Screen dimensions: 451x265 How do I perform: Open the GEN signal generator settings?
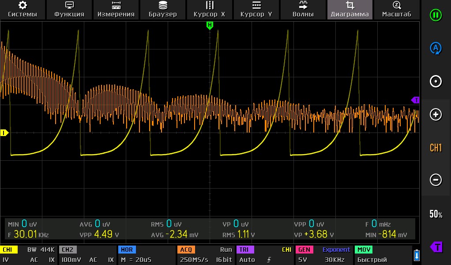coord(323,255)
